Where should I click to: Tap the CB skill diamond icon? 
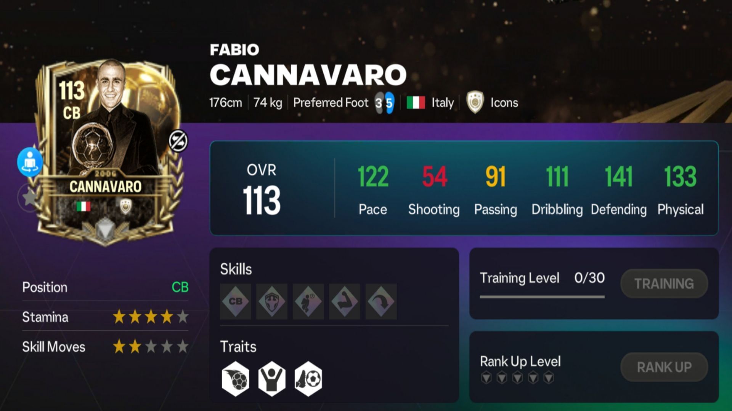coord(236,301)
